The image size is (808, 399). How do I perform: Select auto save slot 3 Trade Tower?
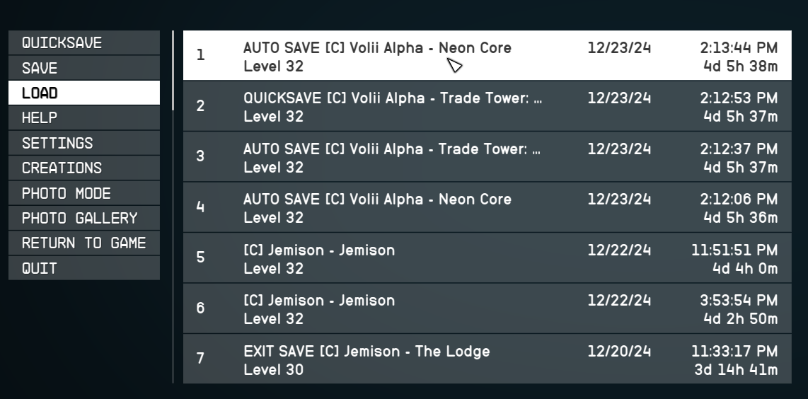coord(487,157)
